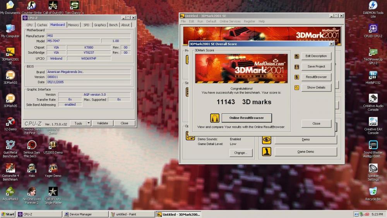This screenshot has height=218, width=387.
Task: Click the AquaMark3 desktop icon
Action: 10,191
